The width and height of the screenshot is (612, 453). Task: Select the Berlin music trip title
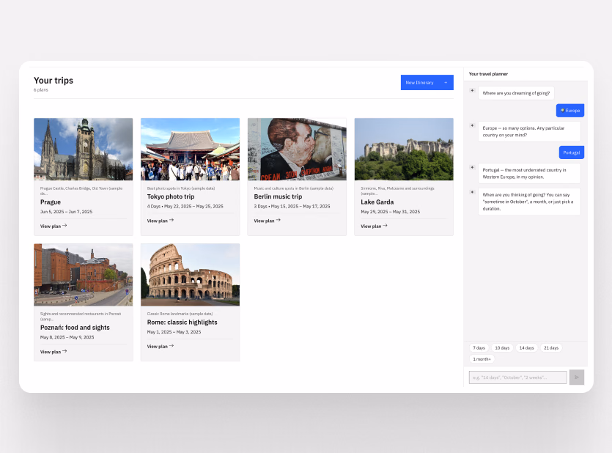278,196
